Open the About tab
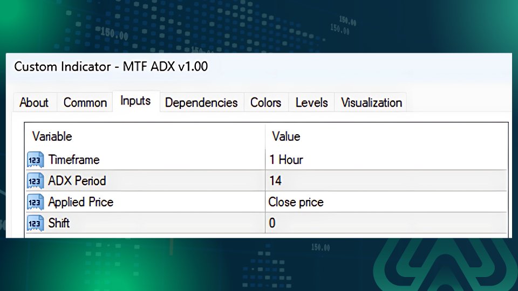 pyautogui.click(x=34, y=102)
